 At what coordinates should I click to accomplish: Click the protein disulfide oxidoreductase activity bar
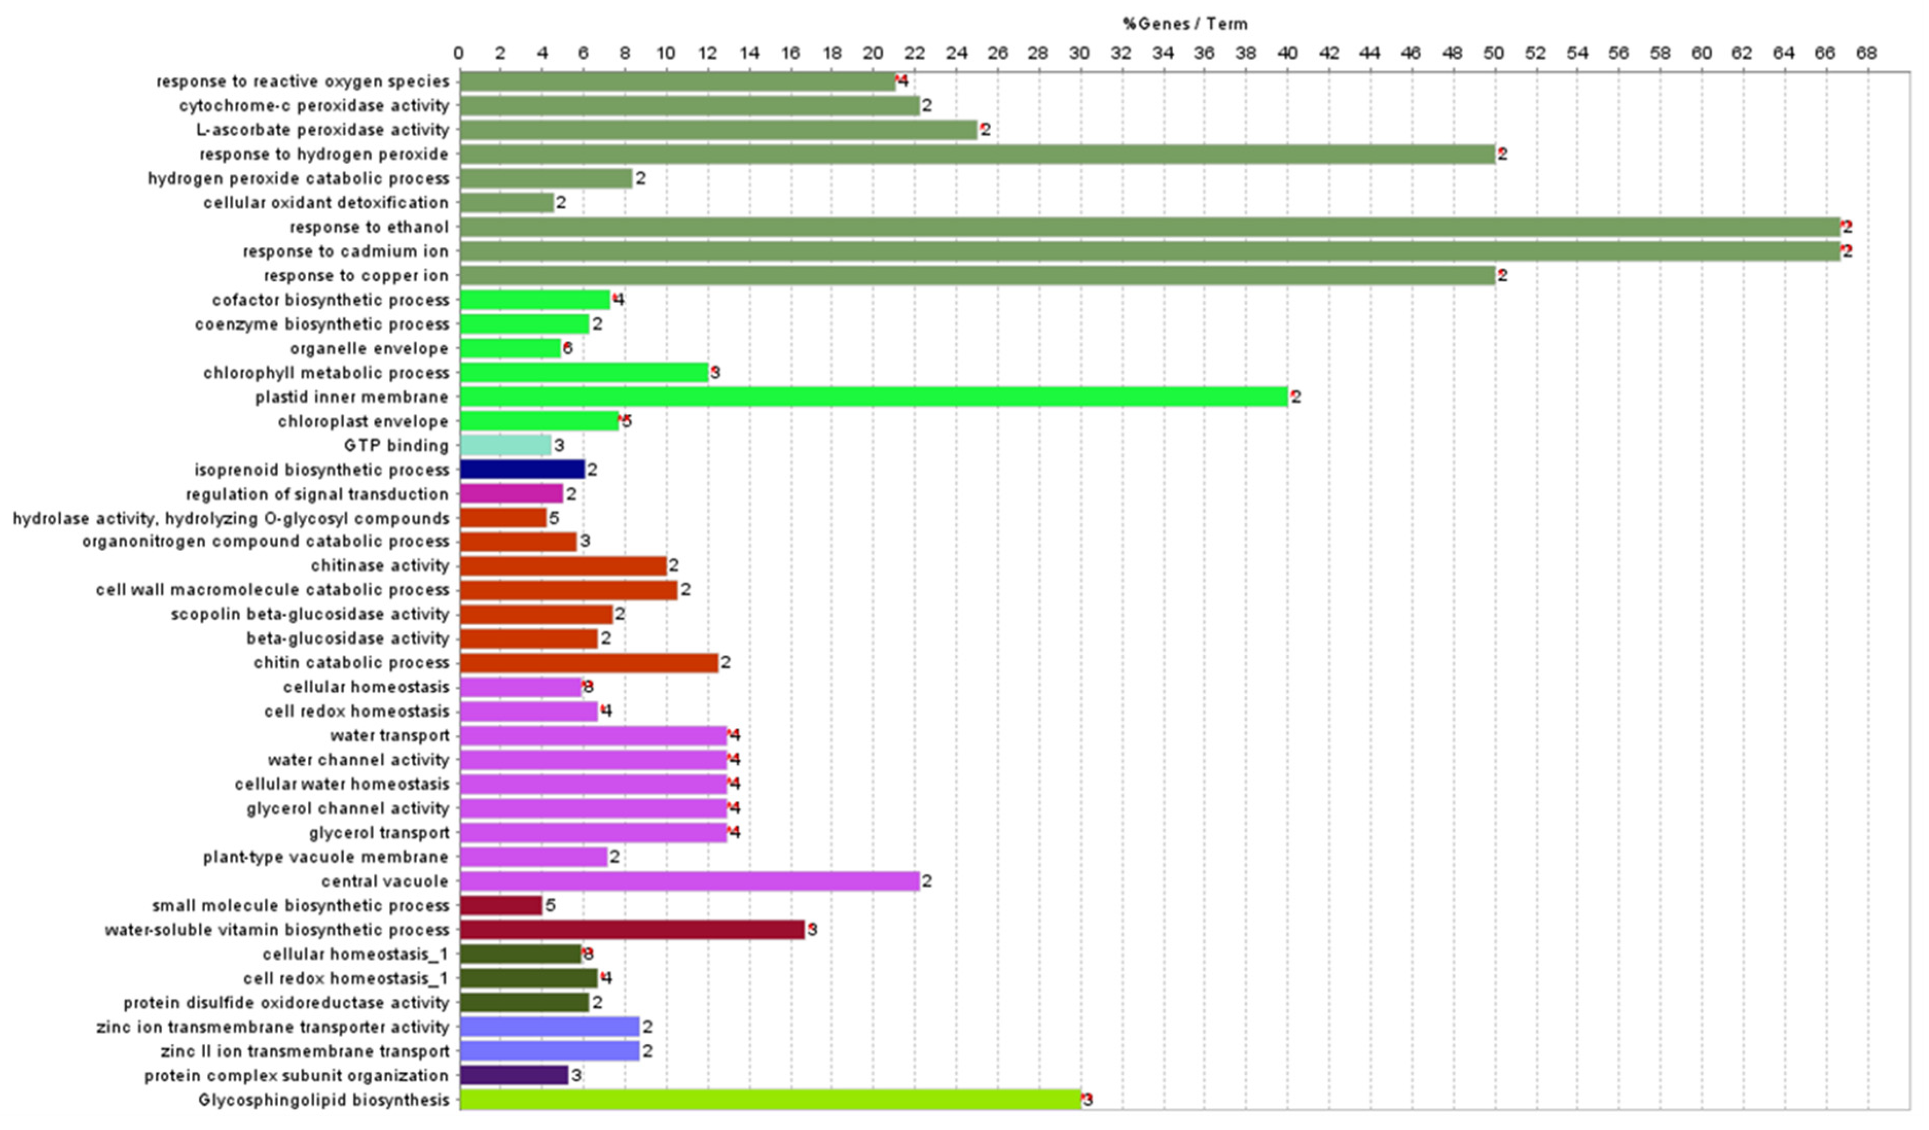coord(524,1002)
